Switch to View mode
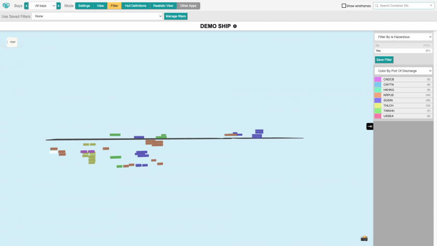 click(x=100, y=6)
